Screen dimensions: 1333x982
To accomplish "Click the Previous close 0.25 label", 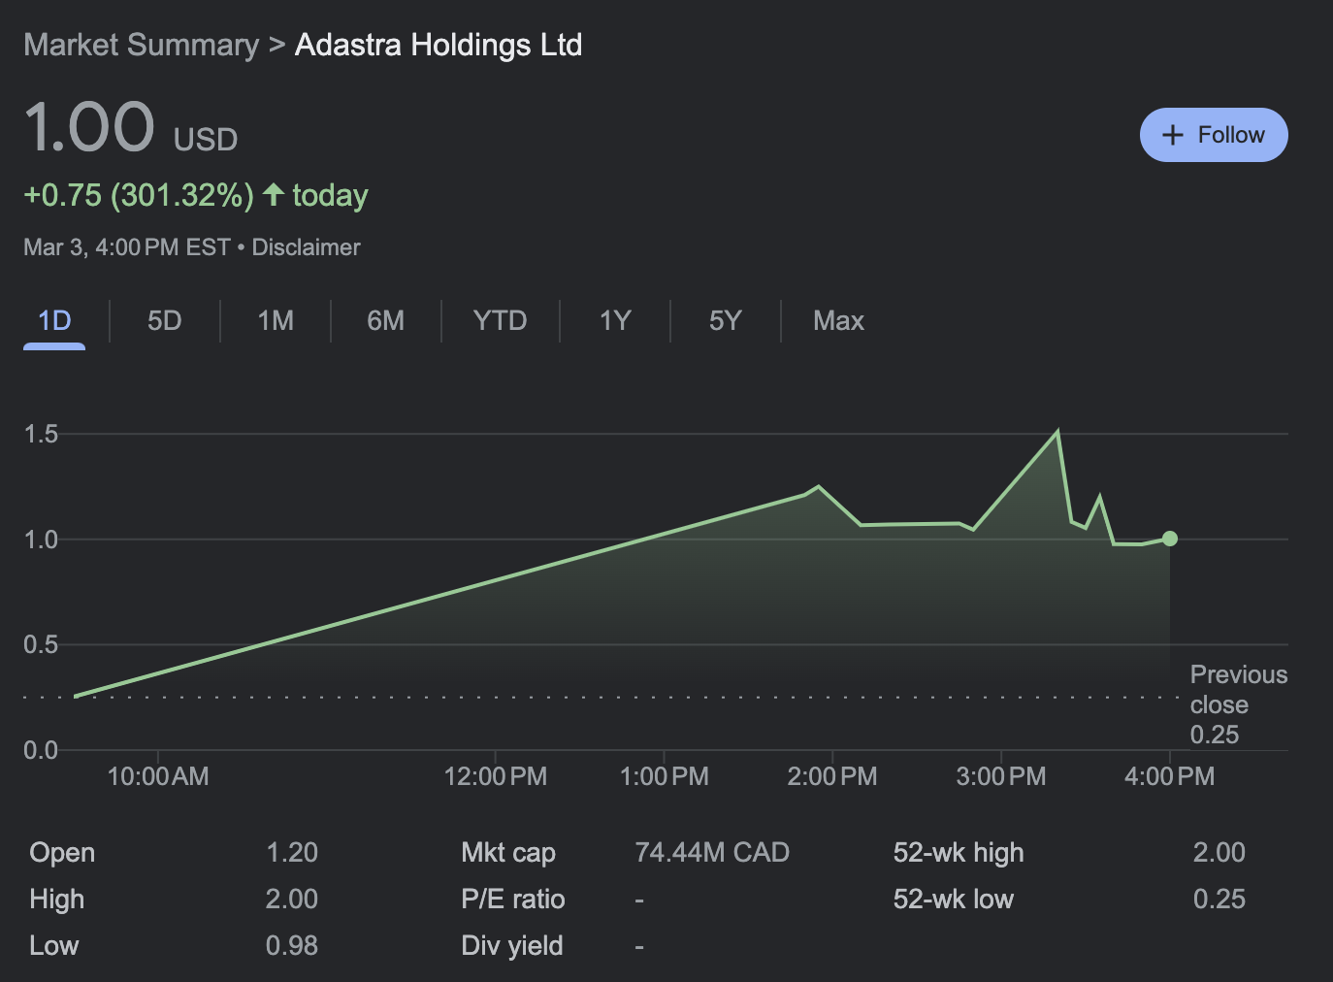I will tap(1239, 704).
